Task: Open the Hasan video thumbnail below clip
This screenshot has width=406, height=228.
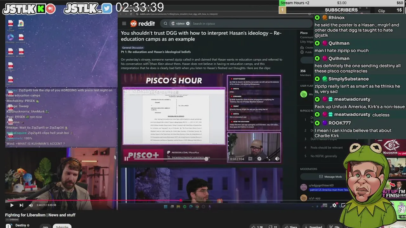Action: (201, 185)
